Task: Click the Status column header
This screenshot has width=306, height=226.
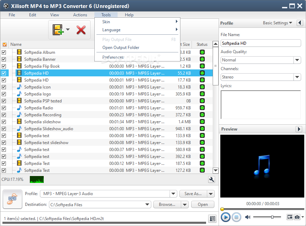Action: coord(202,44)
